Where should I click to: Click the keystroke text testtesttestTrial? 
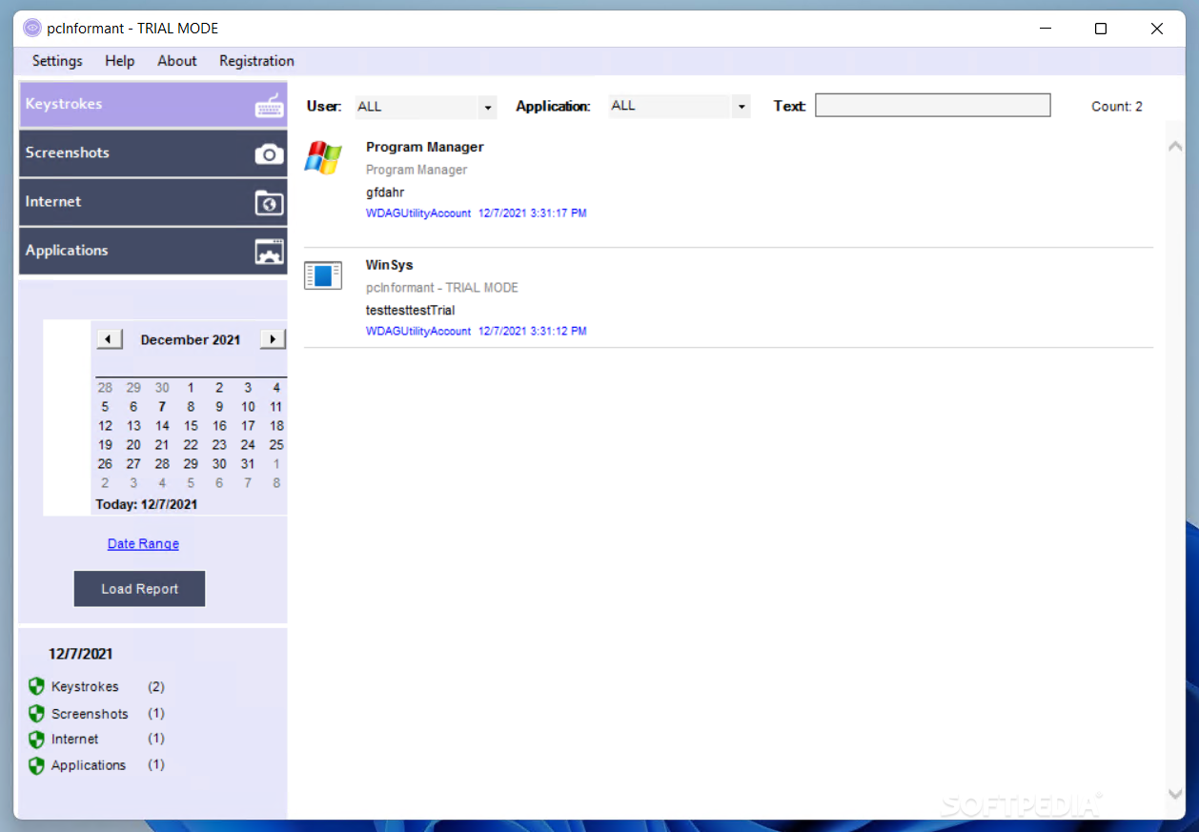411,311
